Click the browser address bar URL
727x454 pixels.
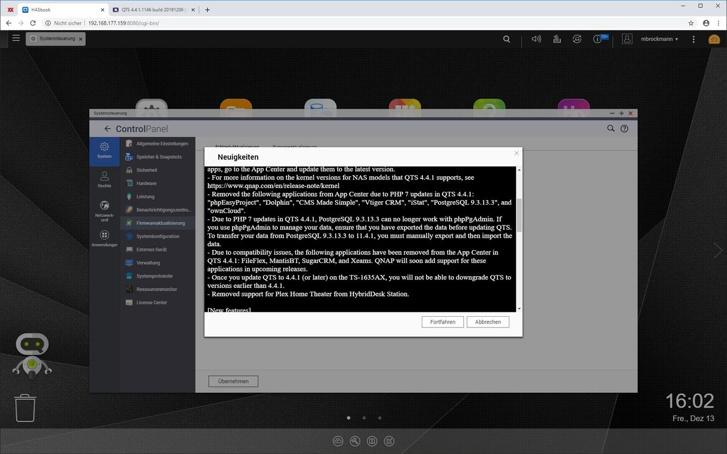pos(123,23)
